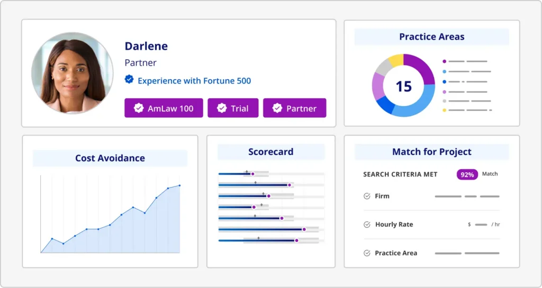Toggle the Hourly Rate criteria check circle
Image resolution: width=542 pixels, height=288 pixels.
click(x=367, y=225)
